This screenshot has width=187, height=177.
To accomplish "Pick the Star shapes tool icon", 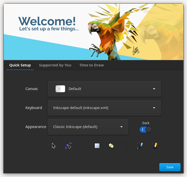I will click(111, 146).
